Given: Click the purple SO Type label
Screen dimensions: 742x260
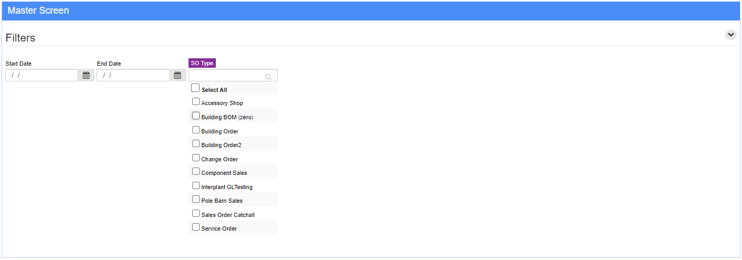Looking at the screenshot, I should (202, 63).
